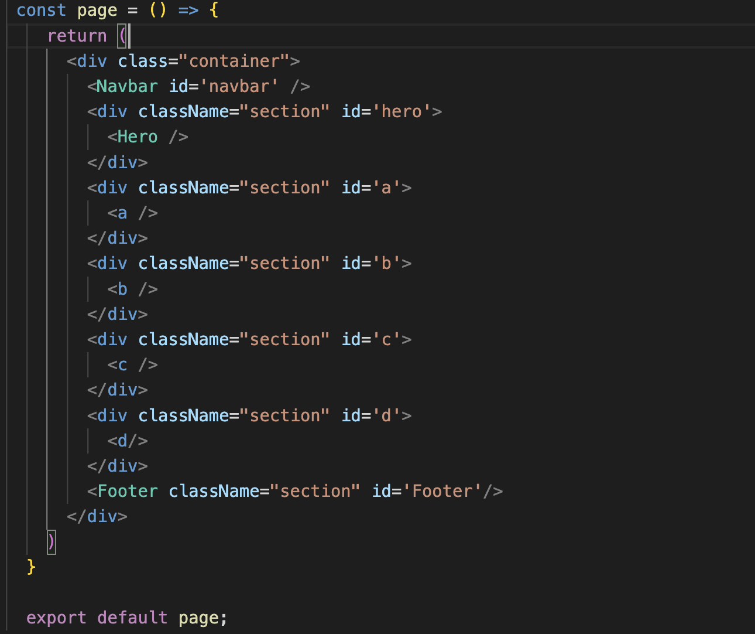Click the highlighted closing parenthesis of return

[52, 541]
